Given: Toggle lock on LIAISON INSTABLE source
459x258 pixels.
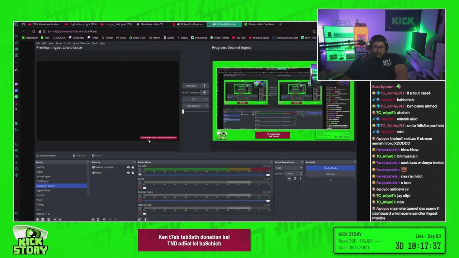Looking at the screenshot, I should point(133,167).
